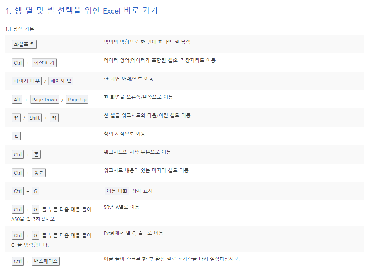Click the "탭" key before the slash
Viewport: 366px width, 270px height.
pyautogui.click(x=16, y=118)
